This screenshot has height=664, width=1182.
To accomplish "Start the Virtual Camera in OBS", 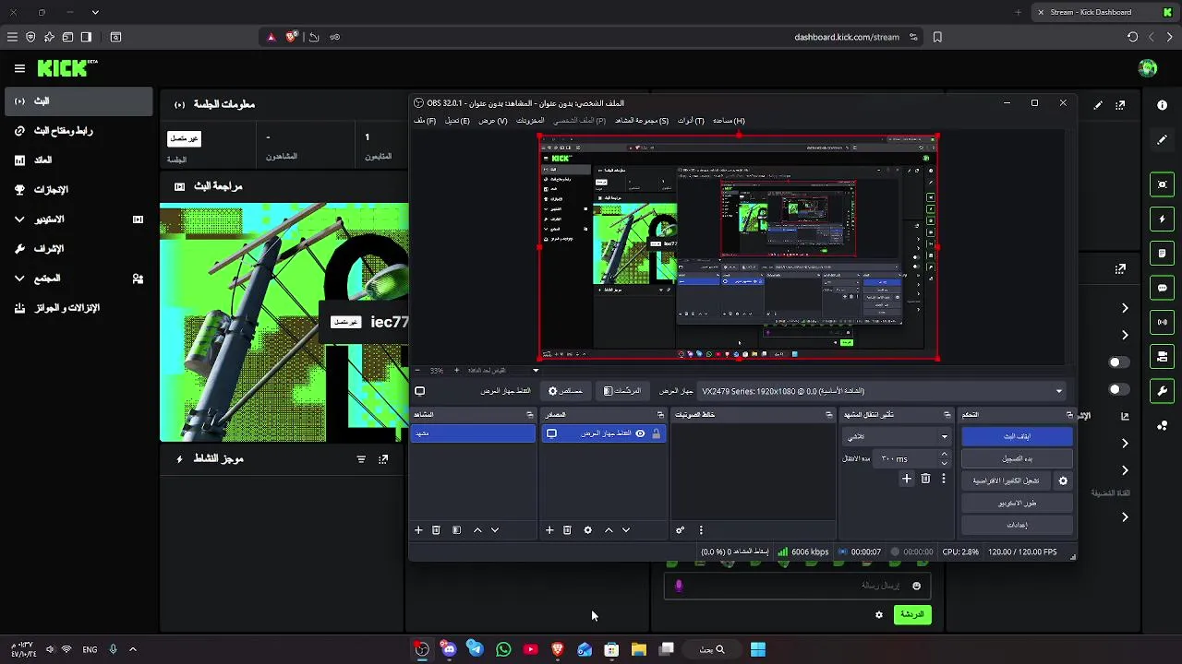I will tap(1006, 480).
